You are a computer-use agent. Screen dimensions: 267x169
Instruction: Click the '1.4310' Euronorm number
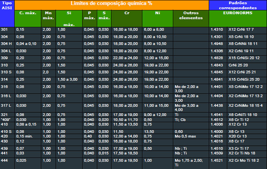coord(216,30)
